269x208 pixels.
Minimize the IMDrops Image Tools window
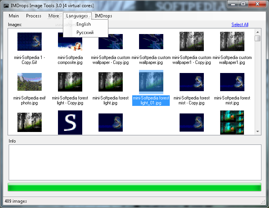point(233,4)
